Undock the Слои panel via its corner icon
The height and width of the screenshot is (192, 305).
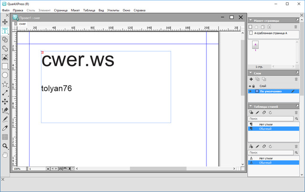(x=297, y=73)
